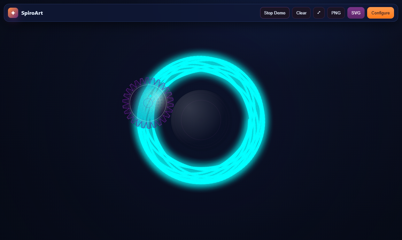The height and width of the screenshot is (240, 402).
Task: Open the Configure panel
Action: coord(381,13)
